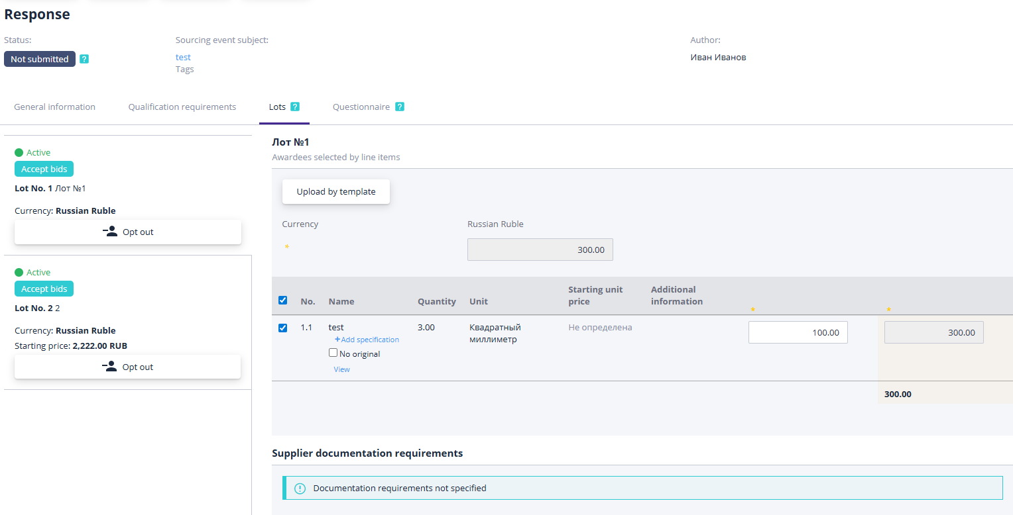This screenshot has width=1013, height=515.
Task: Click the green Active status dot for Lot No. 1
Action: [18, 152]
